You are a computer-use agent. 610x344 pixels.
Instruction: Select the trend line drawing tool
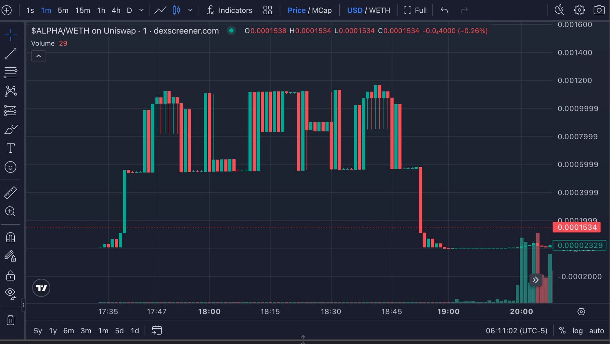[x=10, y=54]
